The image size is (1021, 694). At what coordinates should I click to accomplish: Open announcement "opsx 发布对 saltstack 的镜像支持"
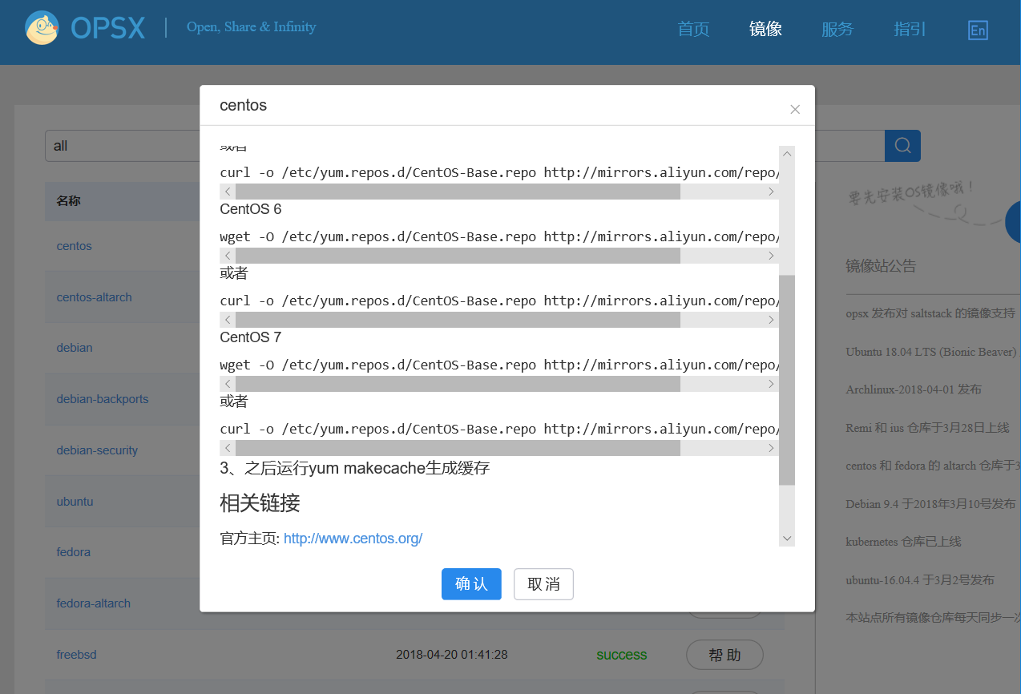(930, 313)
